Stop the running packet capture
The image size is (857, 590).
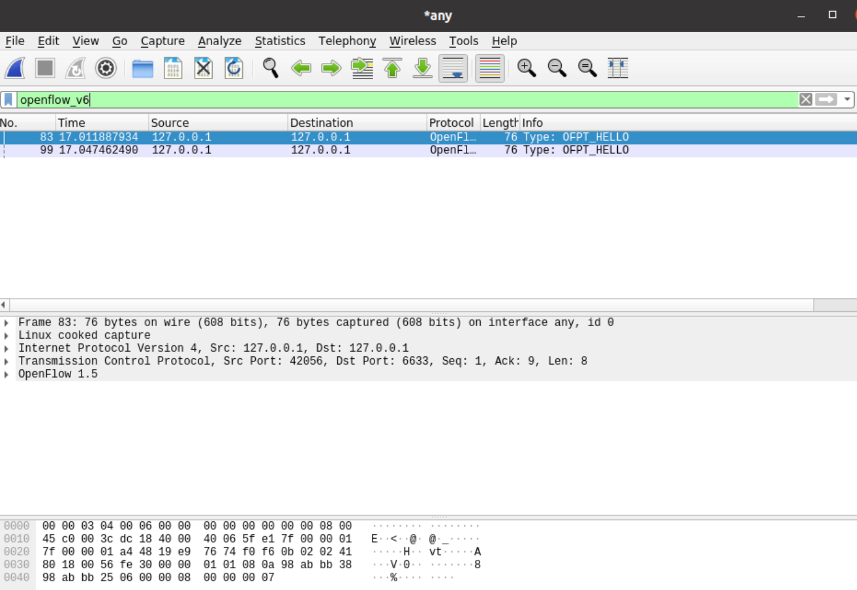point(45,68)
